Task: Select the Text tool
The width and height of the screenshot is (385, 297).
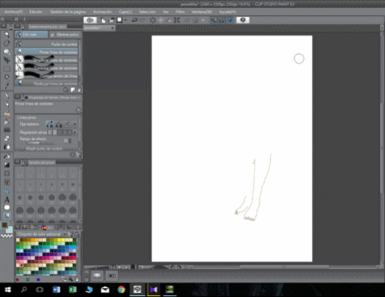Action: [x=6, y=199]
